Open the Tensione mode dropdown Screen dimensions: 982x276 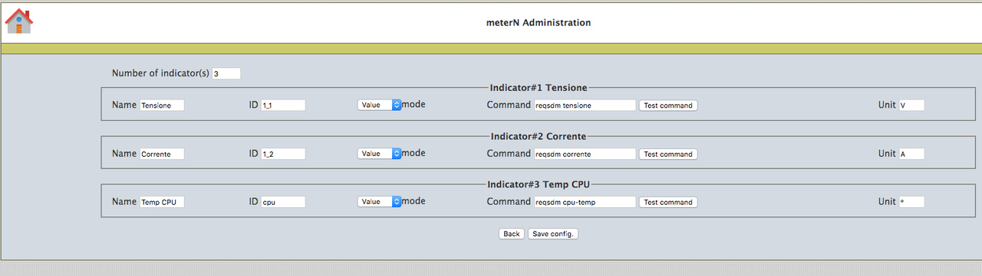click(x=380, y=105)
